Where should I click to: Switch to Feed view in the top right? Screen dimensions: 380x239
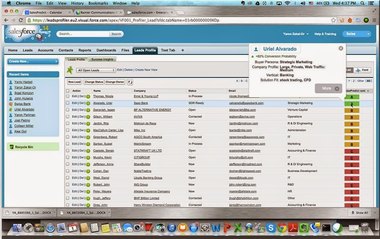(x=363, y=70)
